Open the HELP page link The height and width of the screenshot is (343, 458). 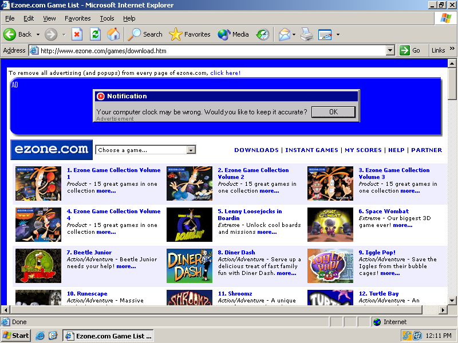click(396, 150)
